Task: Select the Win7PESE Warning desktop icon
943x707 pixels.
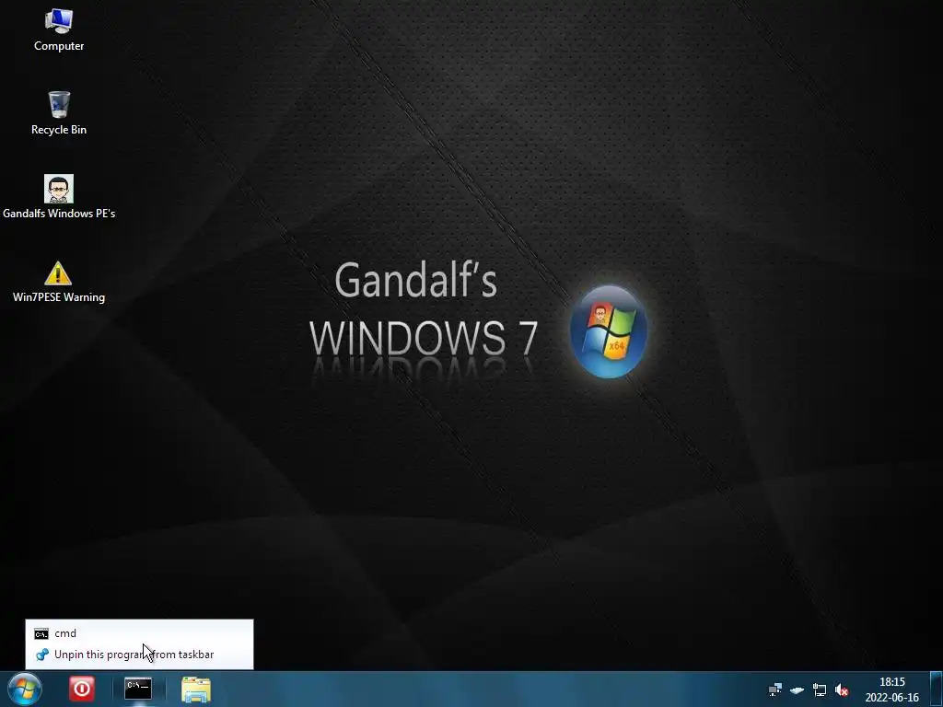Action: point(58,282)
